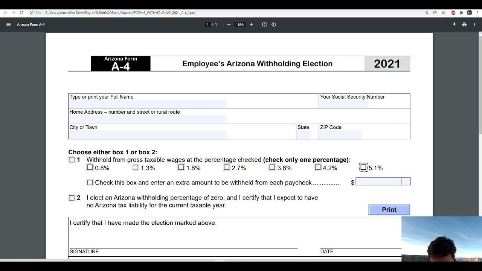Zoom out of the PDF document
The width and height of the screenshot is (482, 271).
pyautogui.click(x=229, y=24)
